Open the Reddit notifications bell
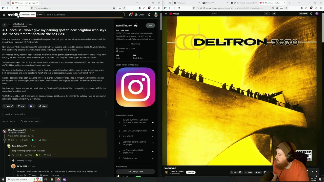This screenshot has height=182, width=324. (x=149, y=15)
